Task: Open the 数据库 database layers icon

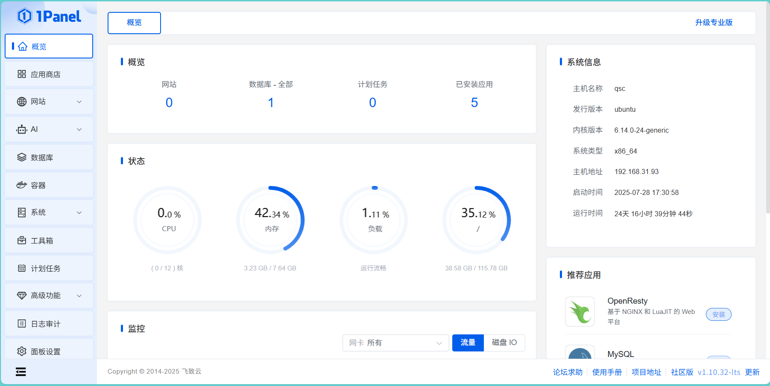Action: 22,157
